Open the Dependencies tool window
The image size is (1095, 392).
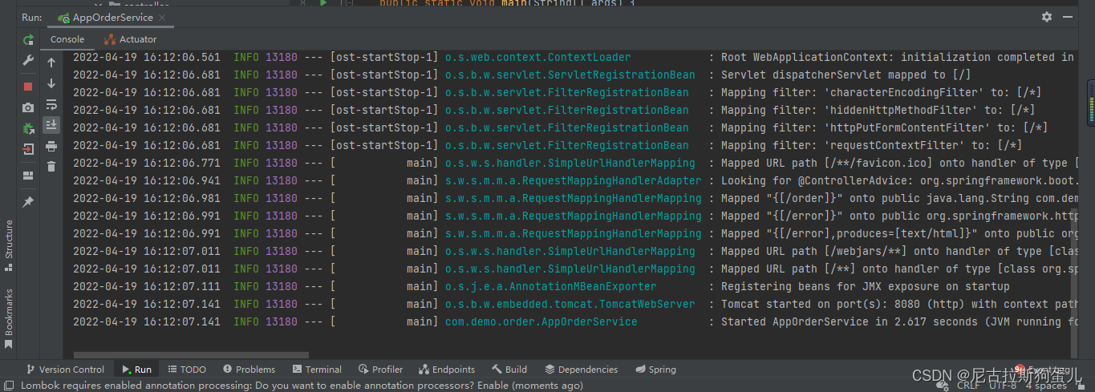tap(582, 370)
